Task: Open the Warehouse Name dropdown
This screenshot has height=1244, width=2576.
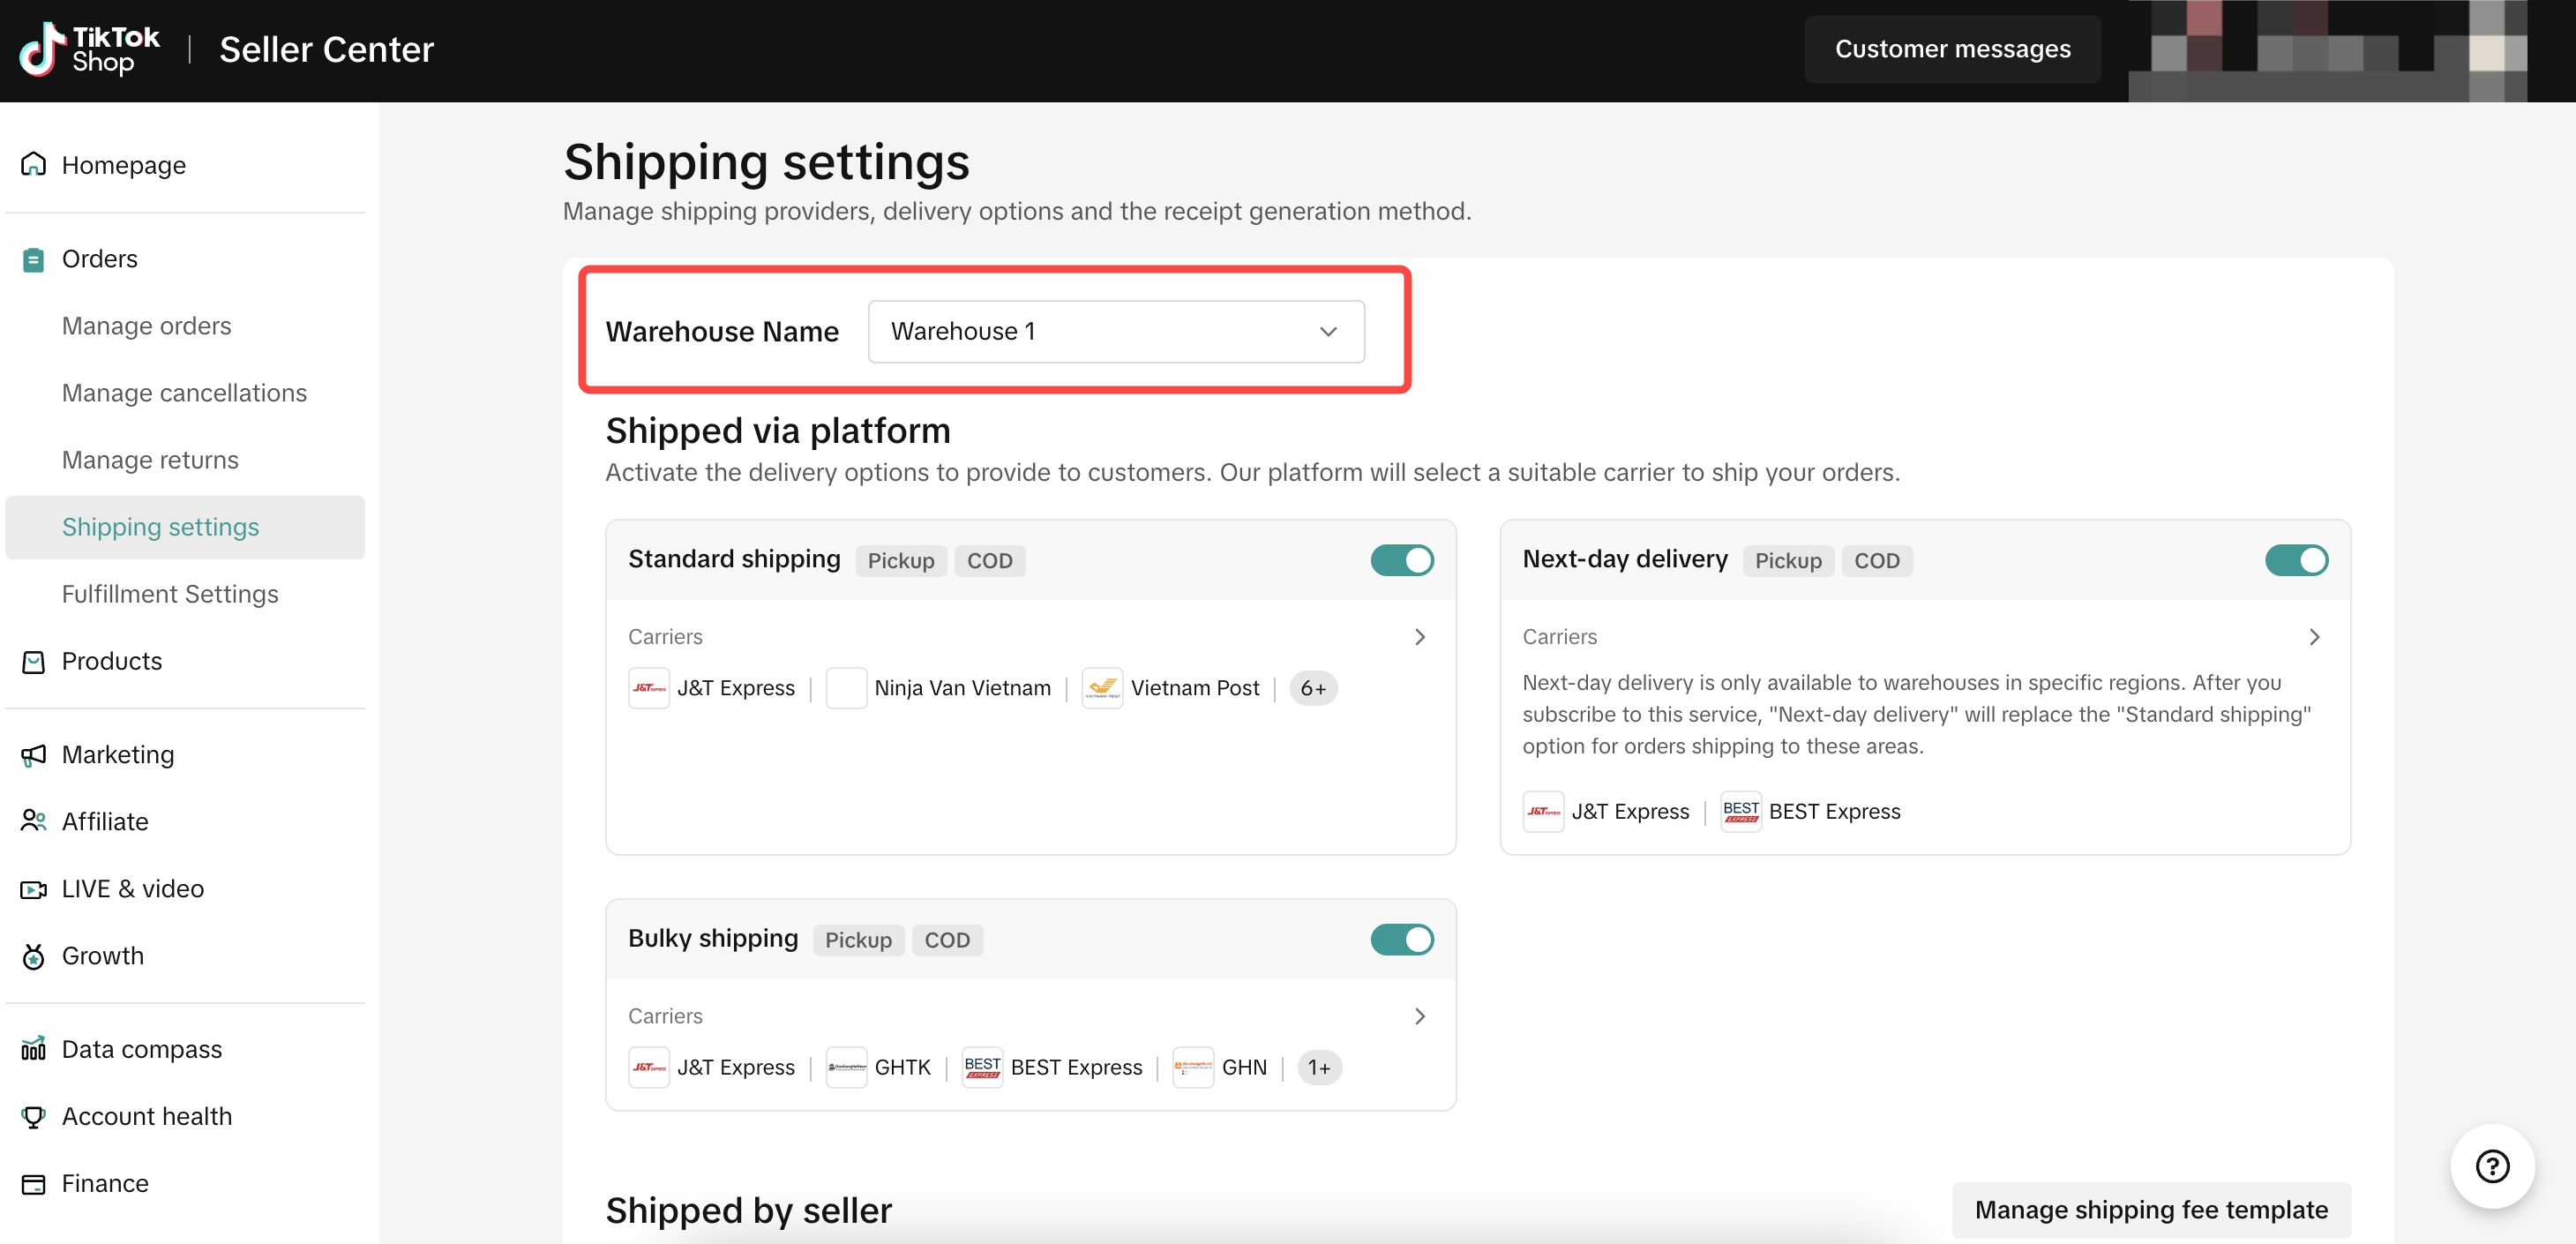Action: [1116, 331]
